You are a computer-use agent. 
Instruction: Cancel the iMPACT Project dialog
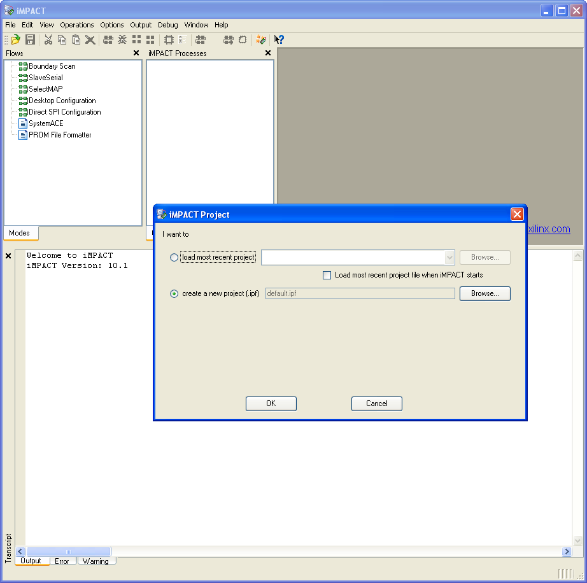(x=377, y=404)
